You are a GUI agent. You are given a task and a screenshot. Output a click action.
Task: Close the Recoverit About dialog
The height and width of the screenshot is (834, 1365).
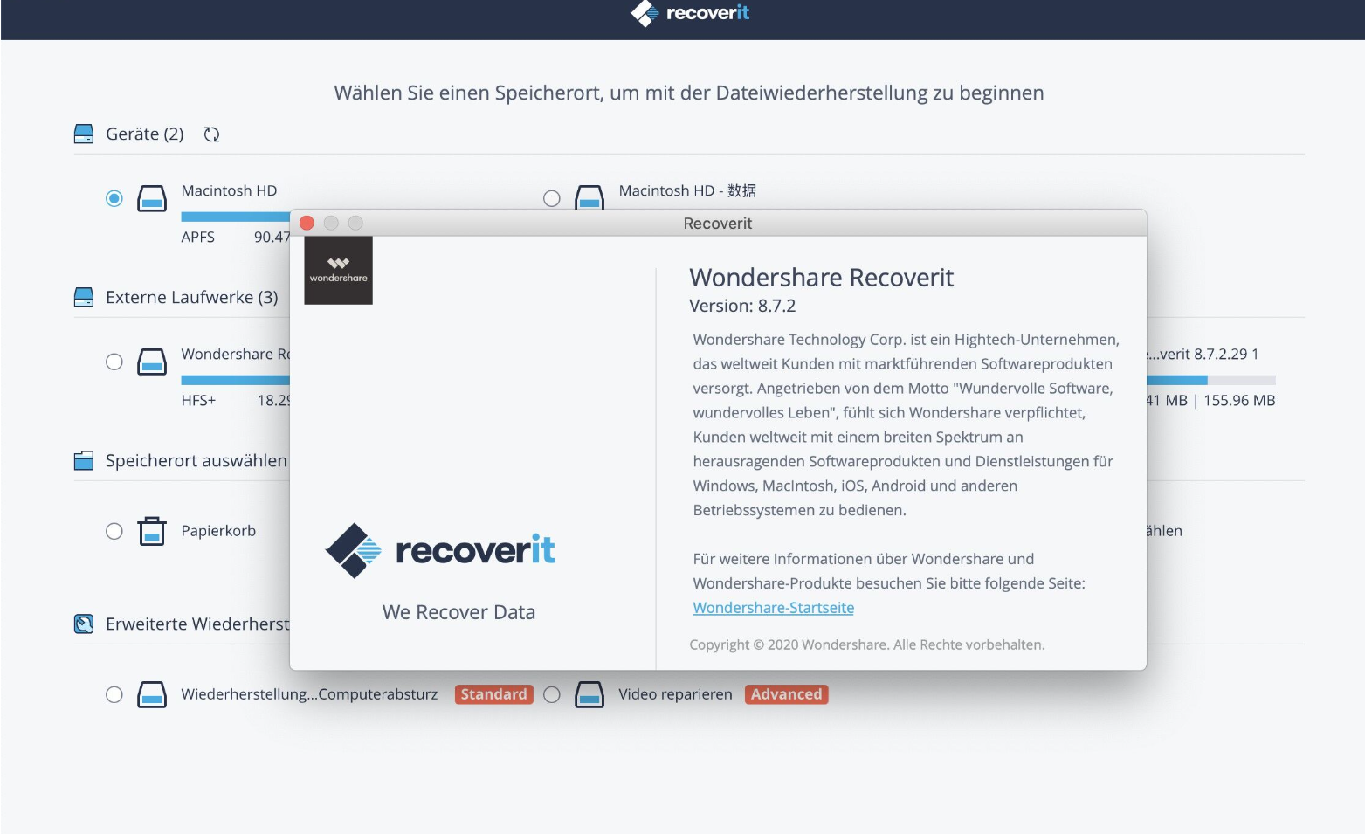(x=307, y=223)
